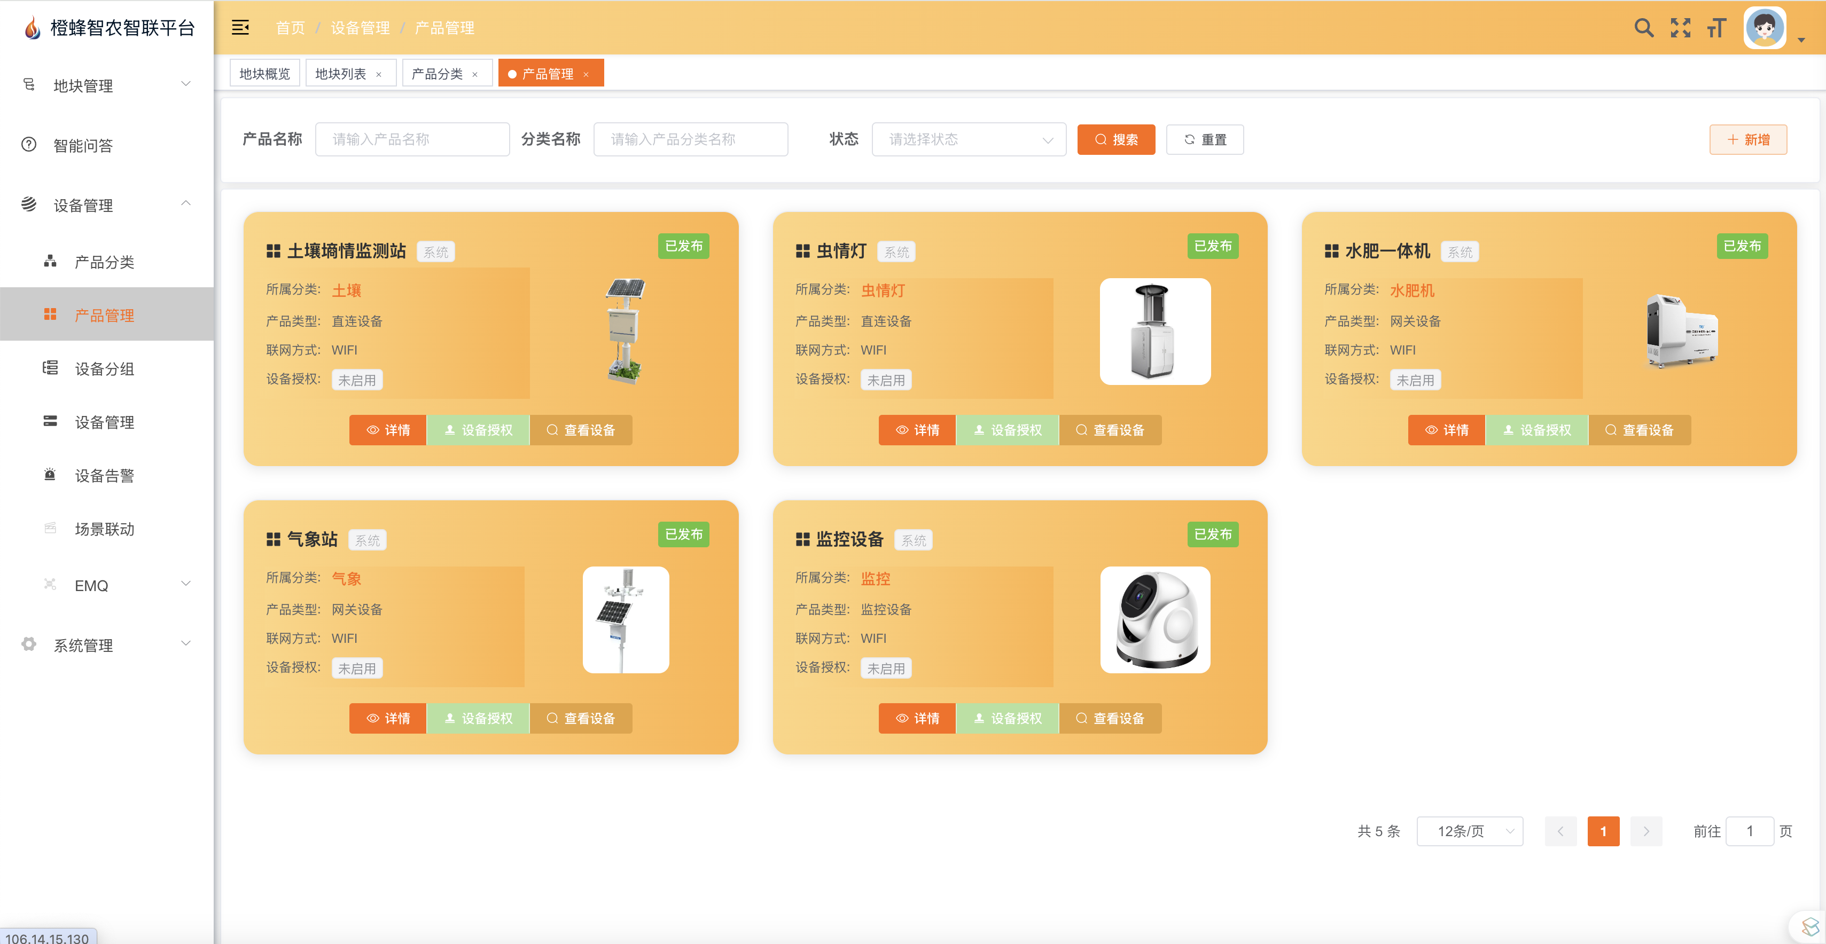1826x944 pixels.
Task: Click 查看设备 on the 虫情灯 card
Action: pos(1111,429)
